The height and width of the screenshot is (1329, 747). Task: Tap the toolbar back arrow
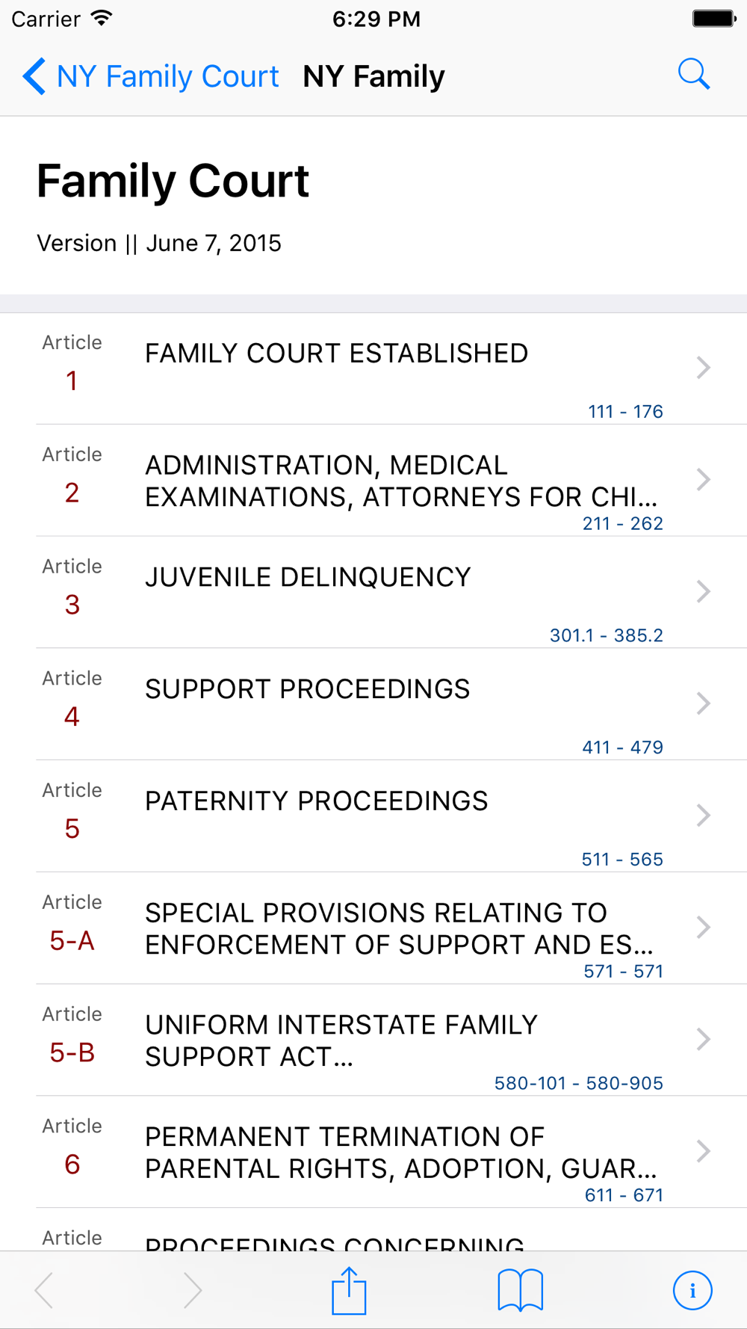(45, 1290)
